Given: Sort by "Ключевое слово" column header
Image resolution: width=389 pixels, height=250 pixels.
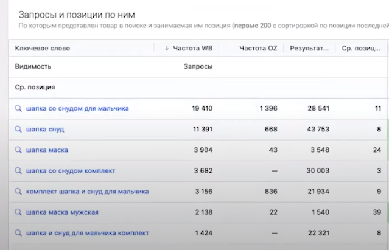Looking at the screenshot, I should [x=43, y=48].
